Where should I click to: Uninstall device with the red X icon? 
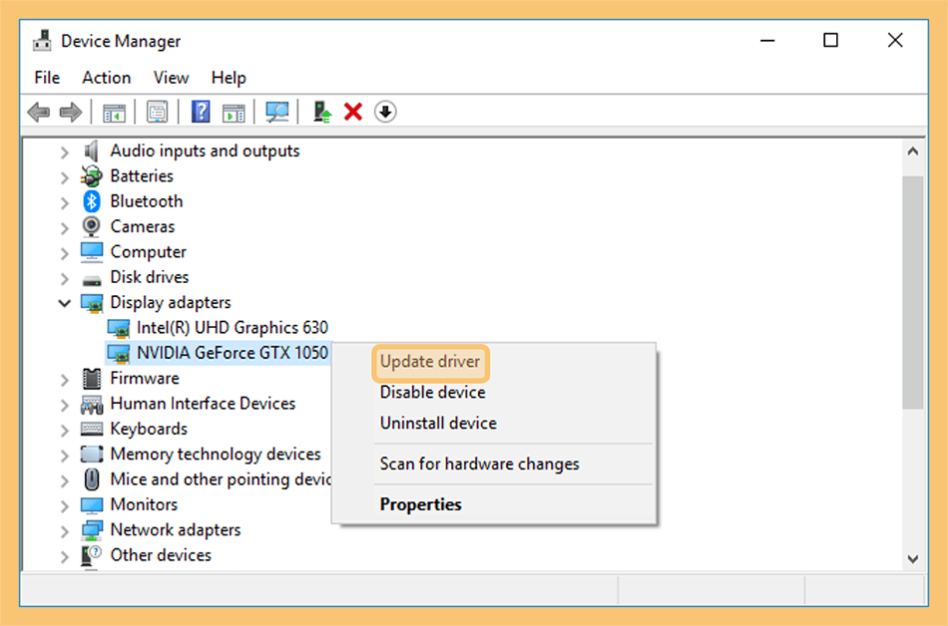click(x=353, y=113)
